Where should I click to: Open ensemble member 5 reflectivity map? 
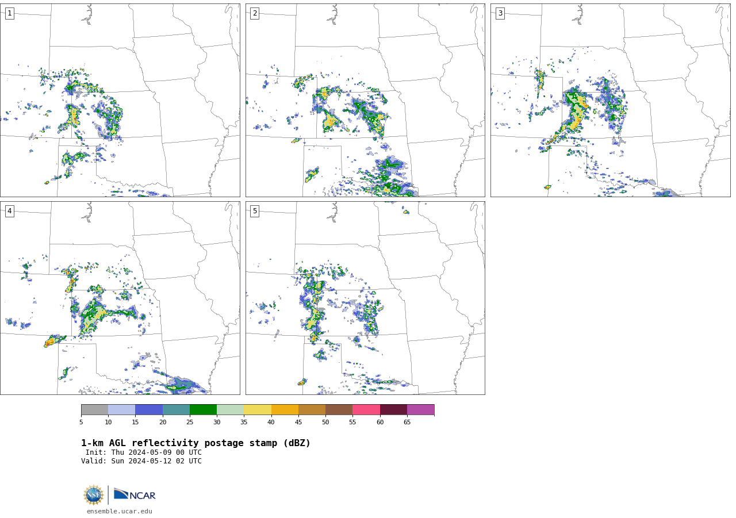[x=365, y=298]
